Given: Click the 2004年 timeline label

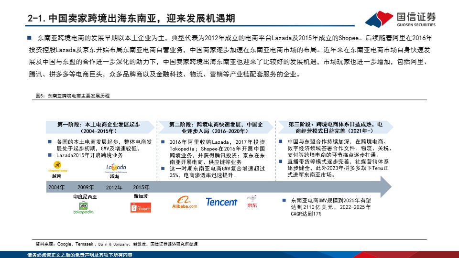Looking at the screenshot, I should [x=56, y=187].
